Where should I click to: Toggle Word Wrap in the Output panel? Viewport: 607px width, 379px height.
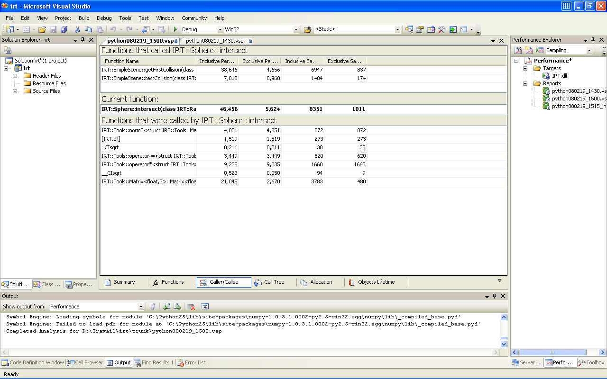pos(205,307)
